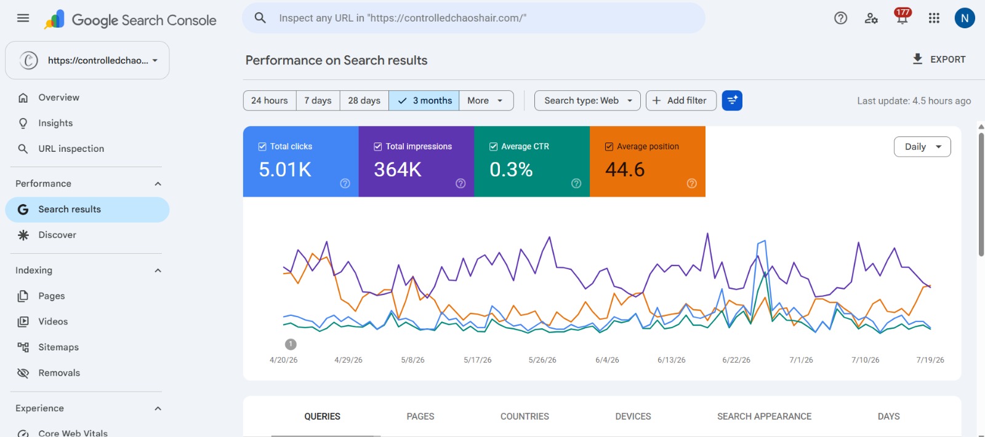
Task: Open the More date range dropdown
Action: (486, 100)
